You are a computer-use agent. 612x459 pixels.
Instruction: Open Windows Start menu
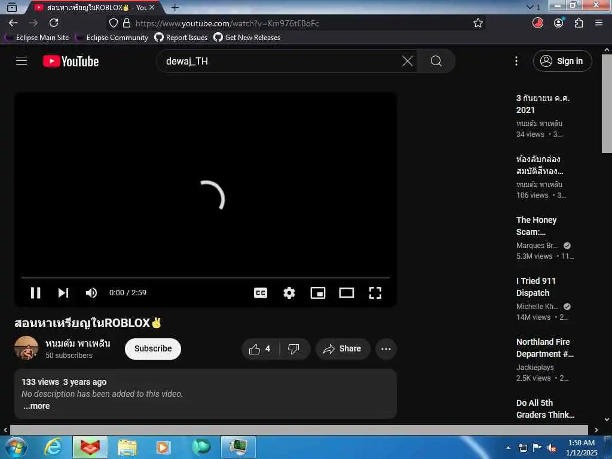[x=16, y=447]
